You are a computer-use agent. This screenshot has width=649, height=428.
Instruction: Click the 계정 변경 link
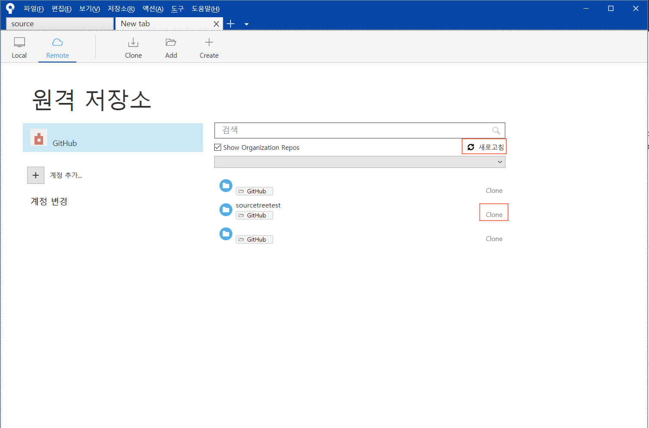(49, 201)
